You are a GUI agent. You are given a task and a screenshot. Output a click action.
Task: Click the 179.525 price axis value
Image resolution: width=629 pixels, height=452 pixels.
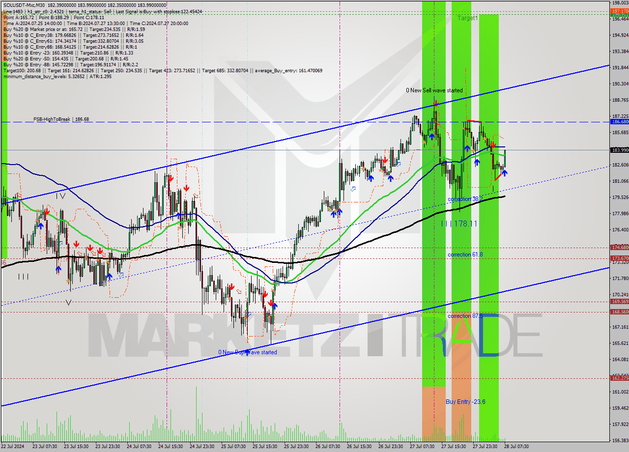click(620, 197)
